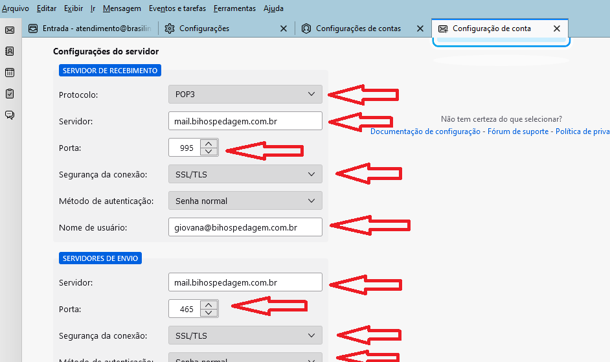Click the Servidor de Recebimento label

click(x=110, y=71)
